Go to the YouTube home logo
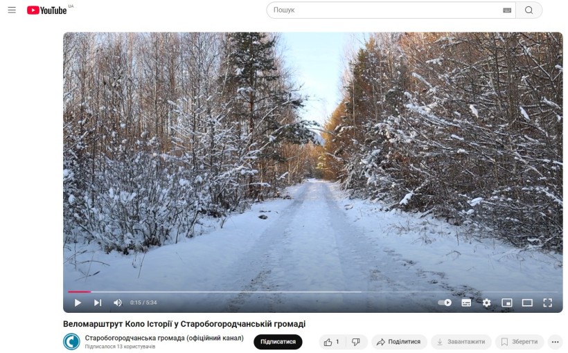The width and height of the screenshot is (568, 353). [x=46, y=10]
